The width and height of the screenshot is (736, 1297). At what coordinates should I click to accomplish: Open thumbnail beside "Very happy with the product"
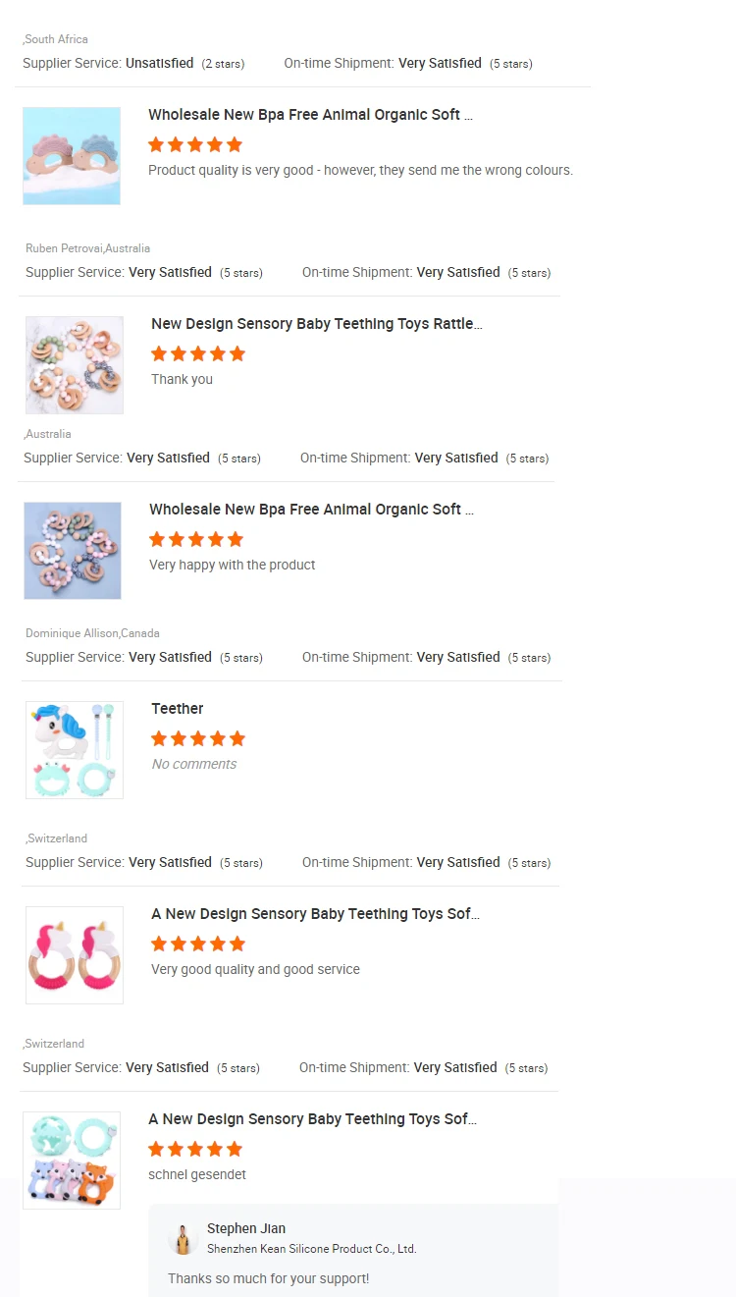tap(73, 551)
